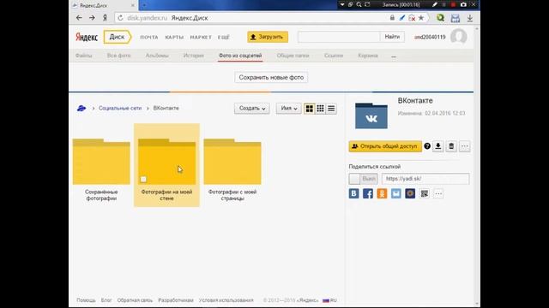Switch to the Все фото tab
The width and height of the screenshot is (549, 308).
[118, 56]
